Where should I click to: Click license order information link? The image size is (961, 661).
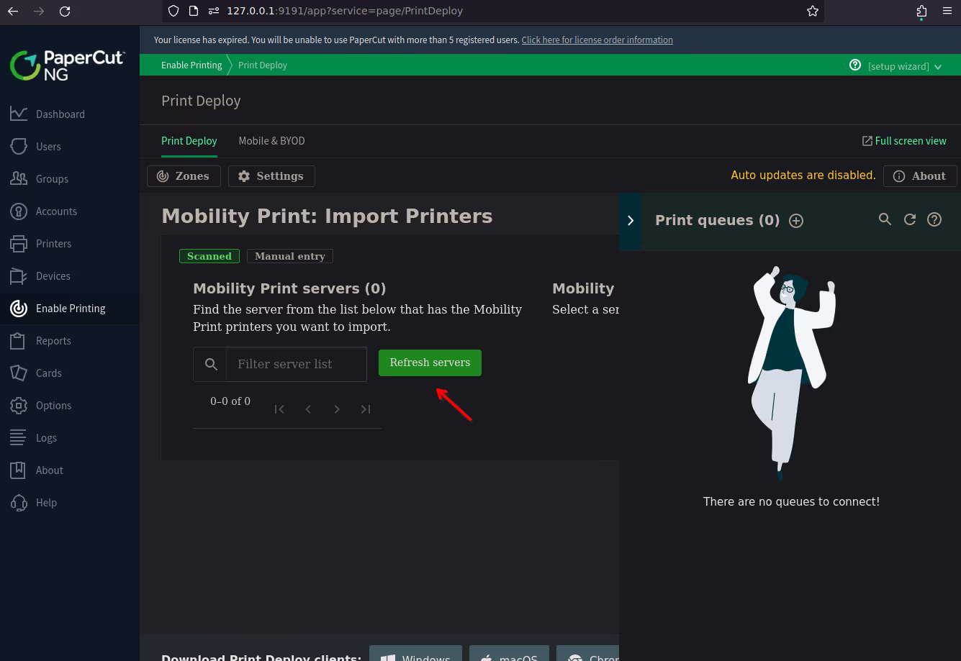597,40
